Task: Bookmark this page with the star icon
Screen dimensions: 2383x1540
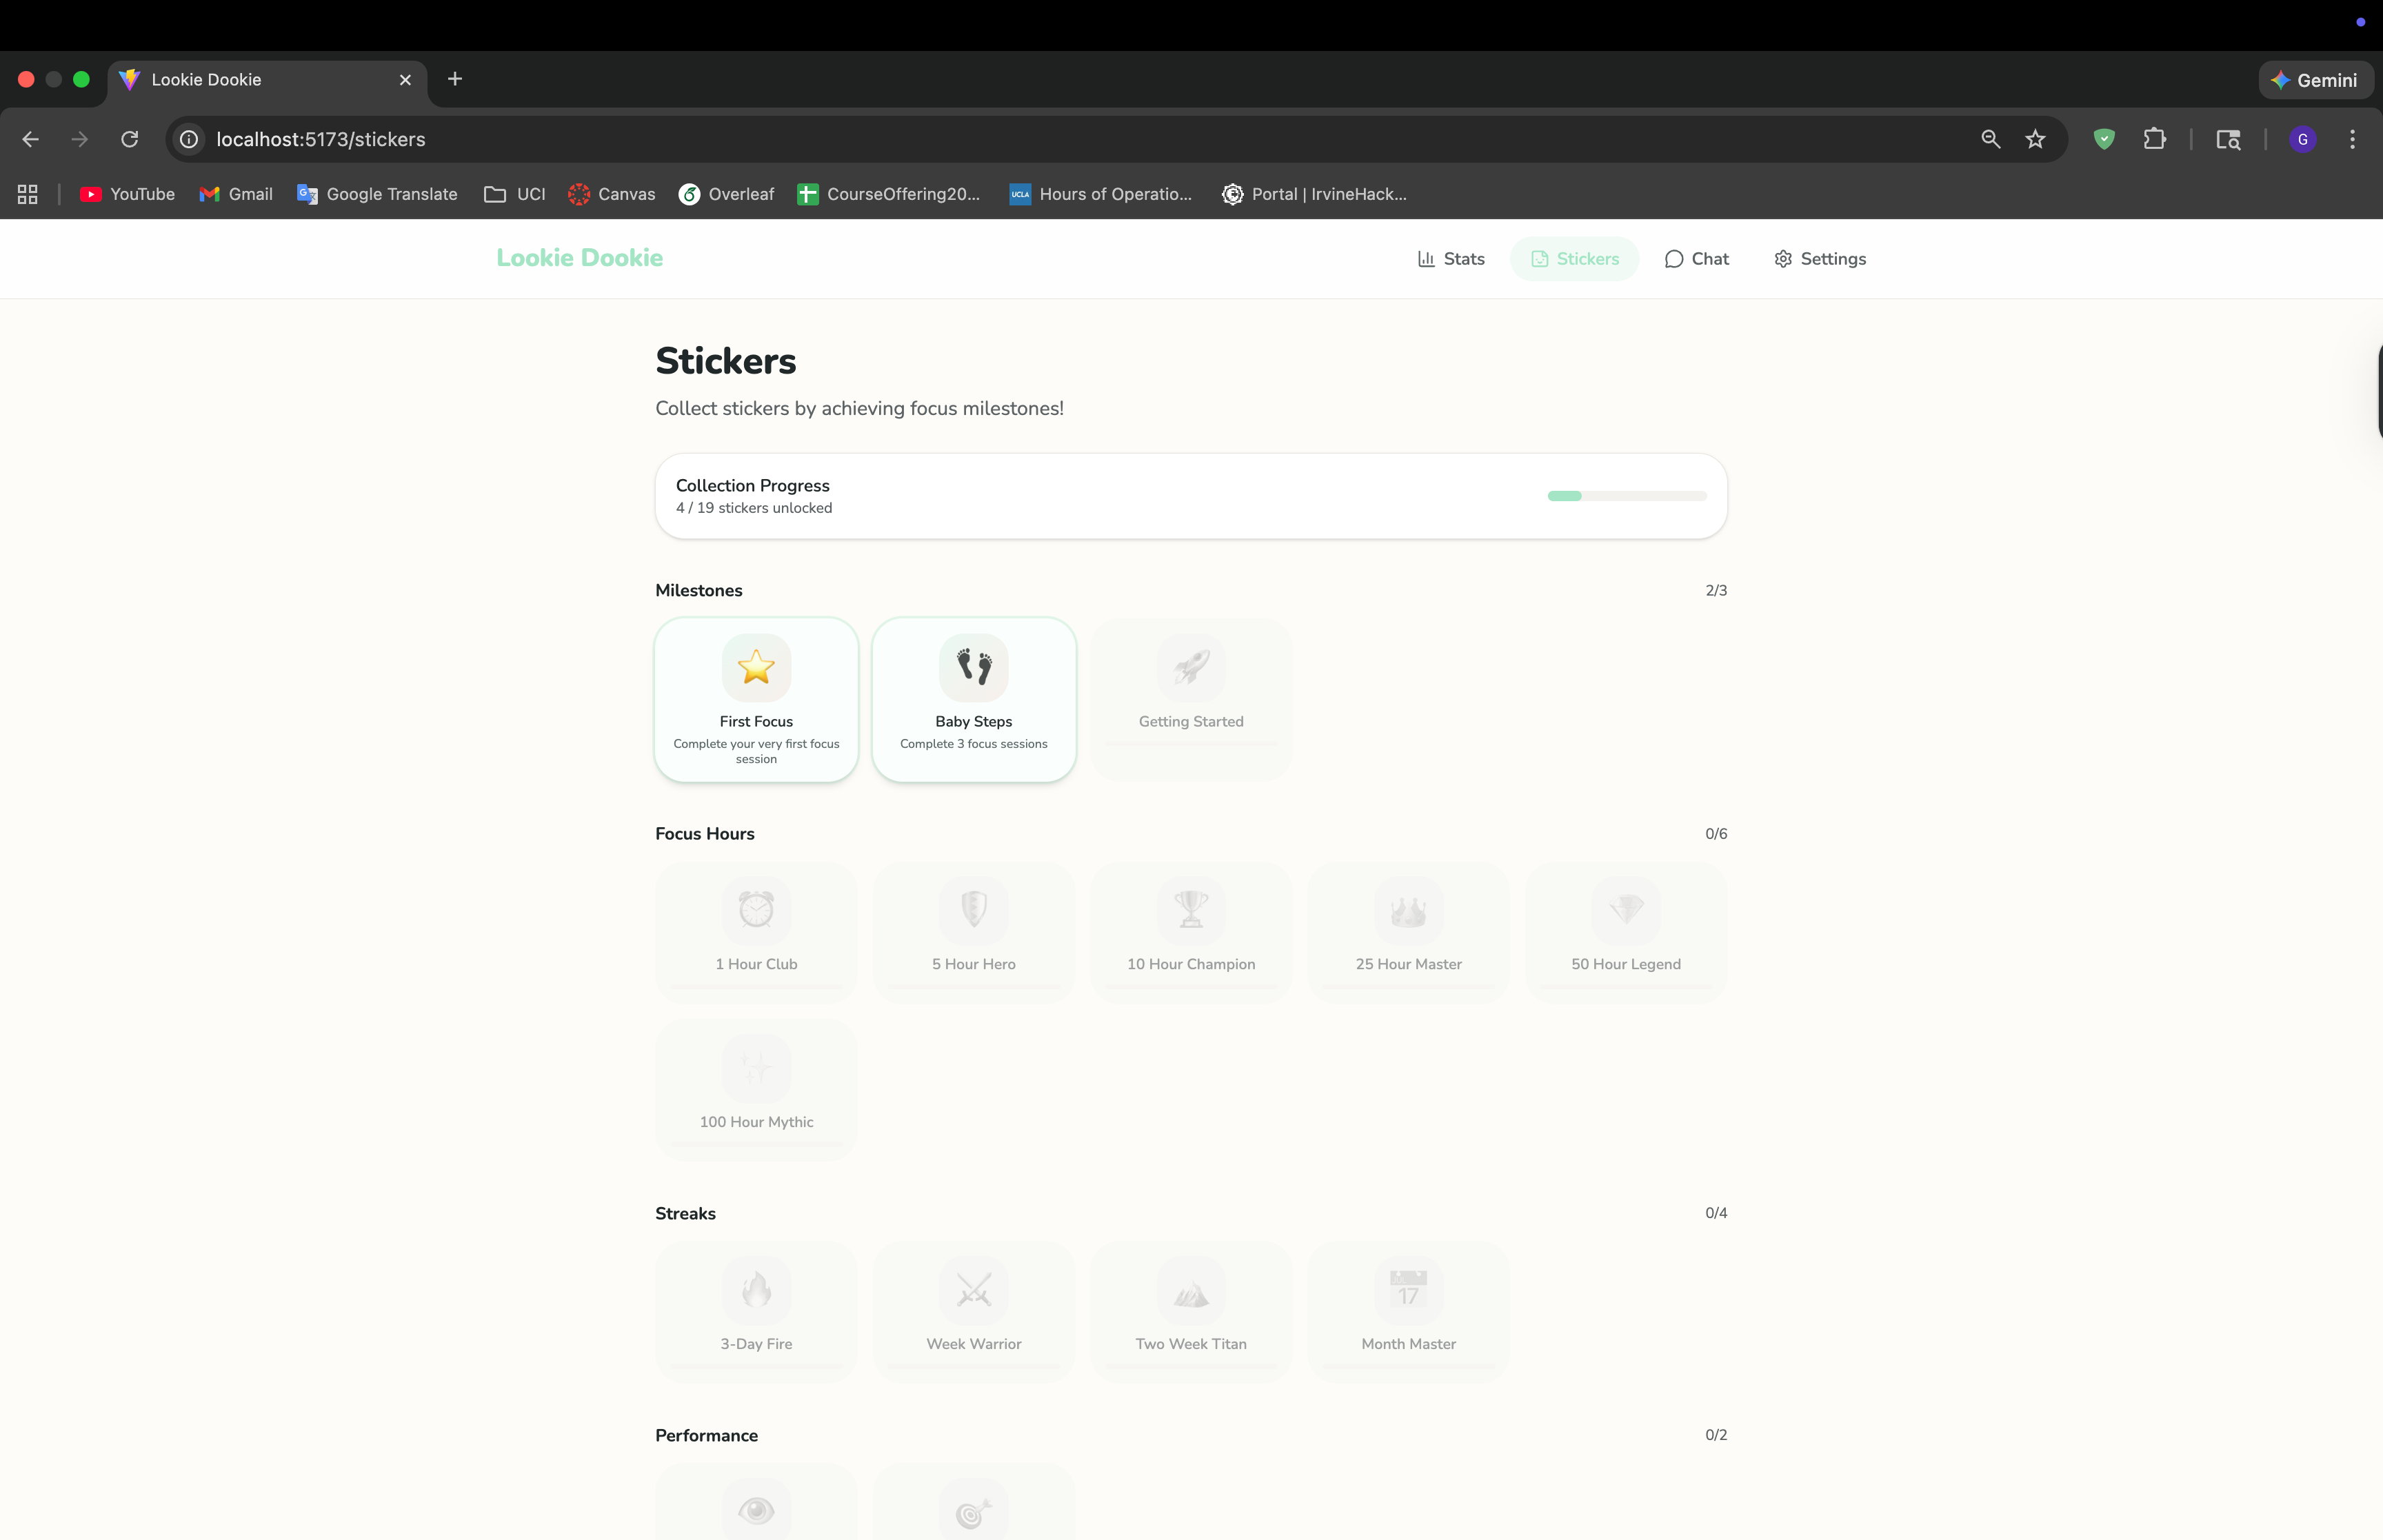Action: click(x=2035, y=139)
